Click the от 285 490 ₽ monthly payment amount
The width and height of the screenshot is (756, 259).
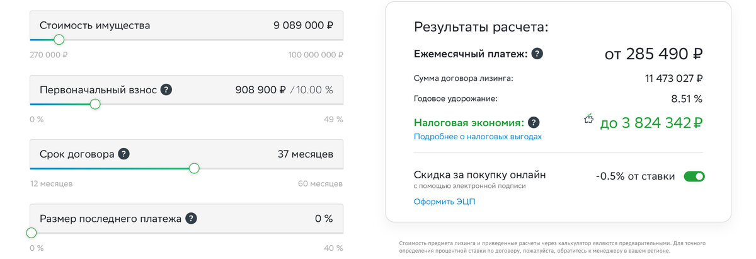coord(653,55)
